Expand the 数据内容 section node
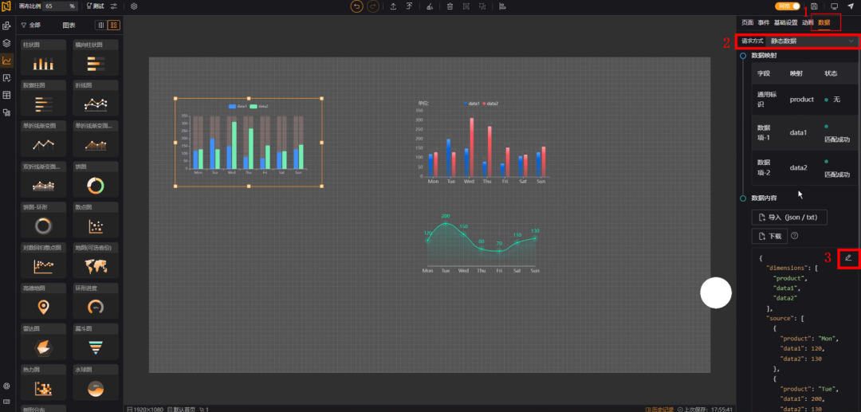 tap(743, 198)
